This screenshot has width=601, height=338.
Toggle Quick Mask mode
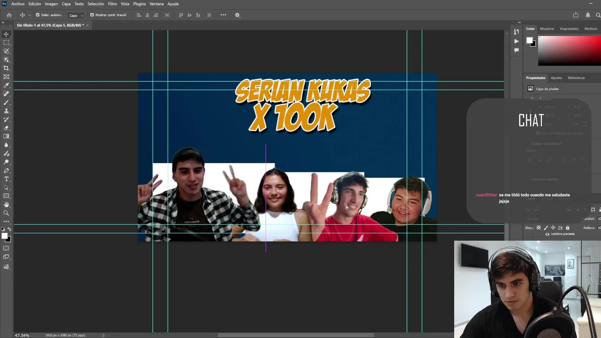6,248
